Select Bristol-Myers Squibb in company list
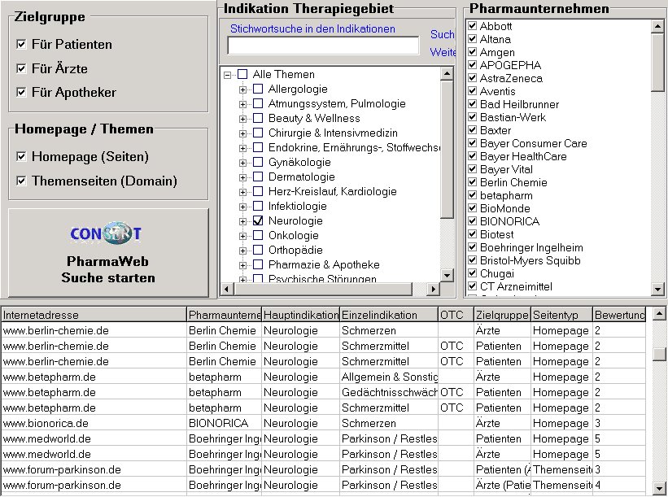668x497 pixels. tap(530, 260)
